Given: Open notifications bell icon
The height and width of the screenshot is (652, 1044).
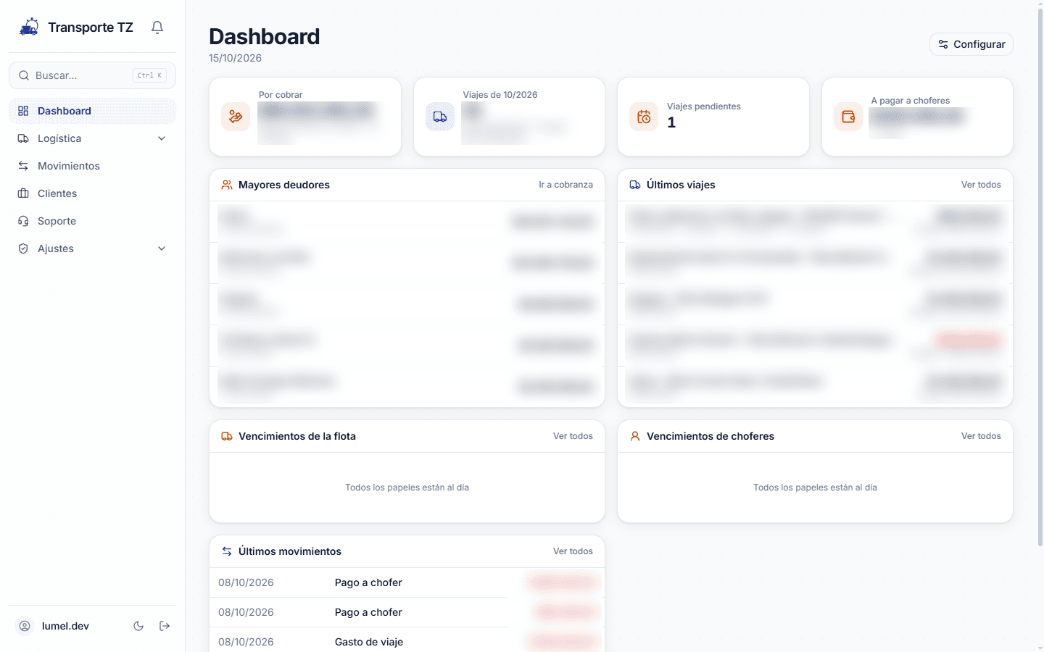Looking at the screenshot, I should pos(157,28).
